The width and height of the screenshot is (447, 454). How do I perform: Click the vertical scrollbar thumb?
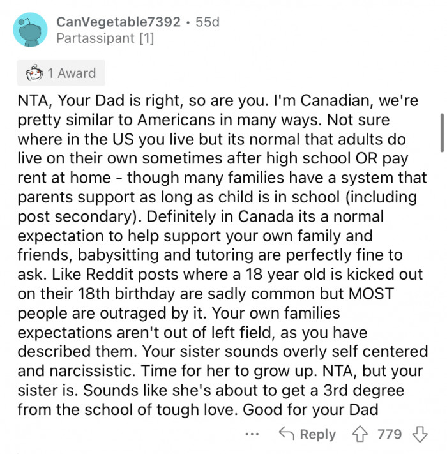coord(442,132)
